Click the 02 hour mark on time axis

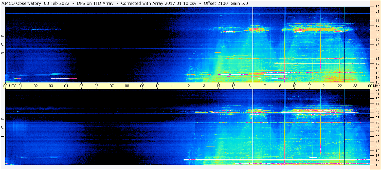pos(36,86)
